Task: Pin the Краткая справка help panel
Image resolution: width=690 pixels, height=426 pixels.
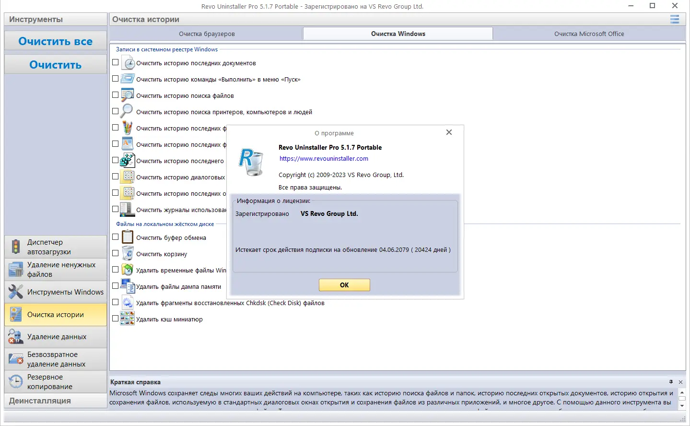Action: coord(671,382)
